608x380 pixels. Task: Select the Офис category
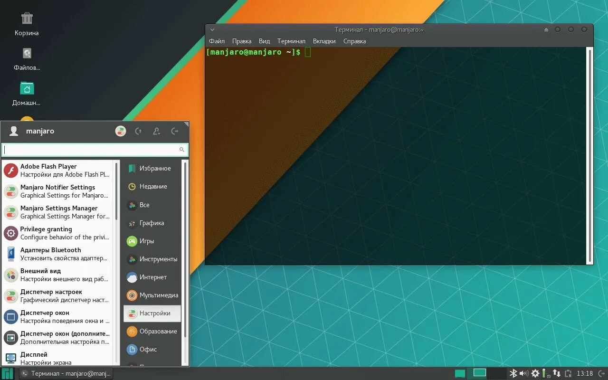[x=152, y=349]
